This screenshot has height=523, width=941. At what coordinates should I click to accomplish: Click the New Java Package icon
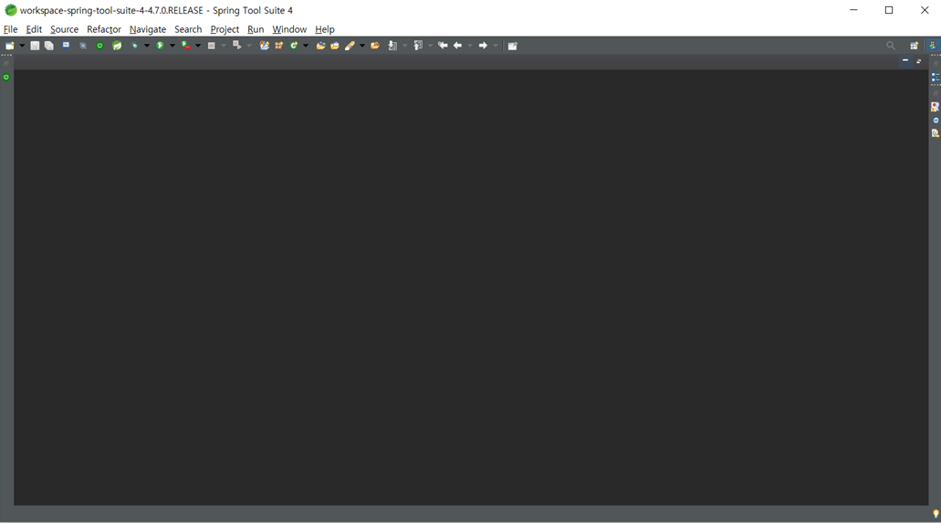pos(279,46)
